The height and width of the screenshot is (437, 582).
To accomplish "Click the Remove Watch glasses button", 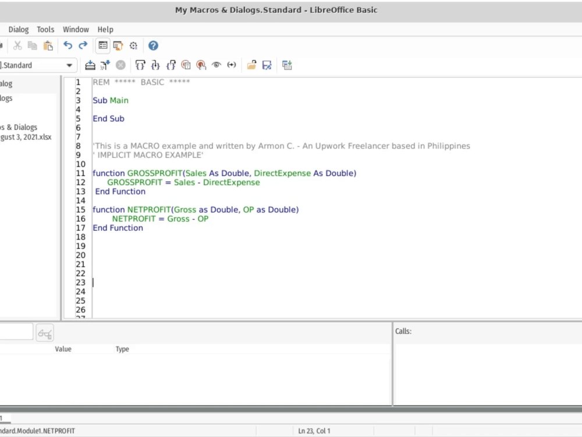I will tap(45, 333).
